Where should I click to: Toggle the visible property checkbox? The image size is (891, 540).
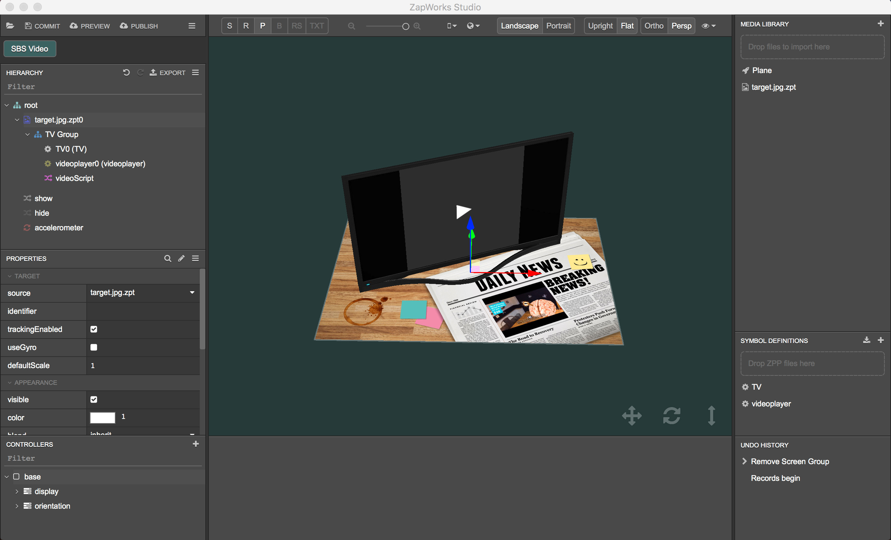tap(94, 399)
